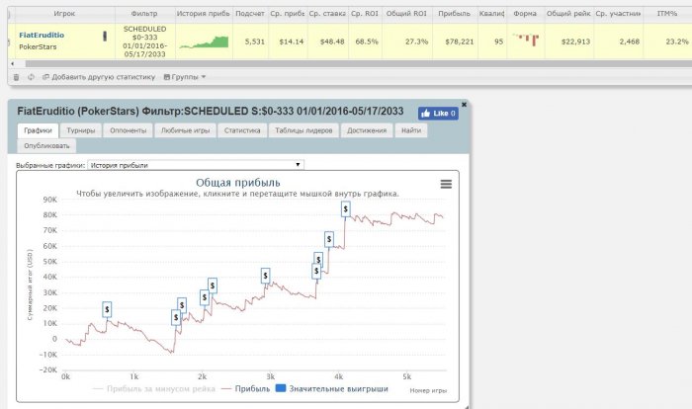The height and width of the screenshot is (409, 692).
Task: Click the Форма bar chart thumbnail
Action: click(x=526, y=40)
